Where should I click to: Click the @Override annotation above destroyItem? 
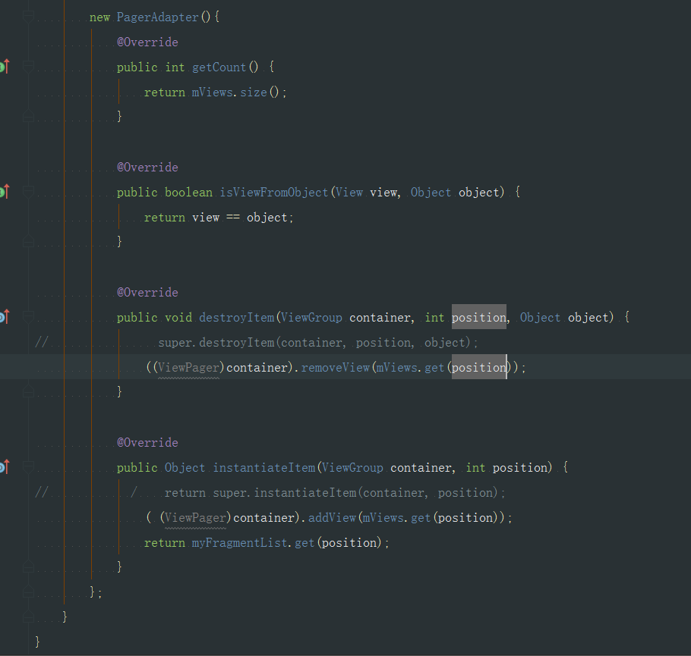(147, 292)
